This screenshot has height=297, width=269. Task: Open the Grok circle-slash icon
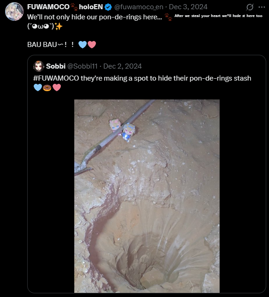click(250, 7)
